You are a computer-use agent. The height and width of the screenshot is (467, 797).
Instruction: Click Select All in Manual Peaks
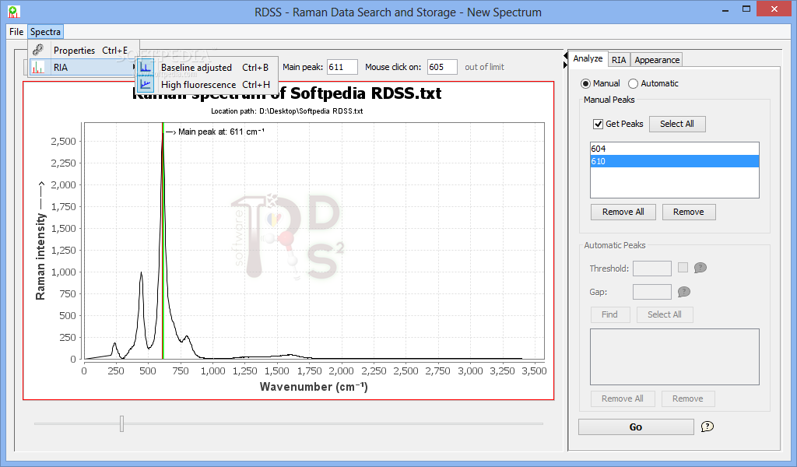pos(677,124)
